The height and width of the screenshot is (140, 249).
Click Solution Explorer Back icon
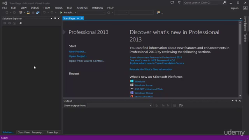tap(5, 23)
